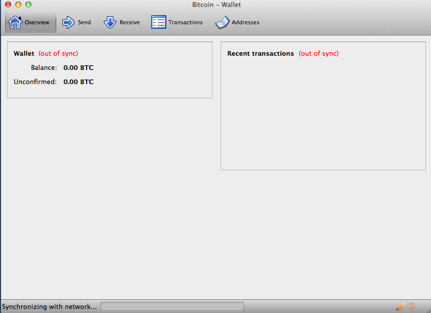Screen dimensions: 431x313
Task: Click the red close window button
Action: tap(8, 5)
